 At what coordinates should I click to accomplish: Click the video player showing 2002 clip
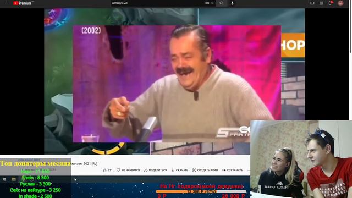pos(174,81)
